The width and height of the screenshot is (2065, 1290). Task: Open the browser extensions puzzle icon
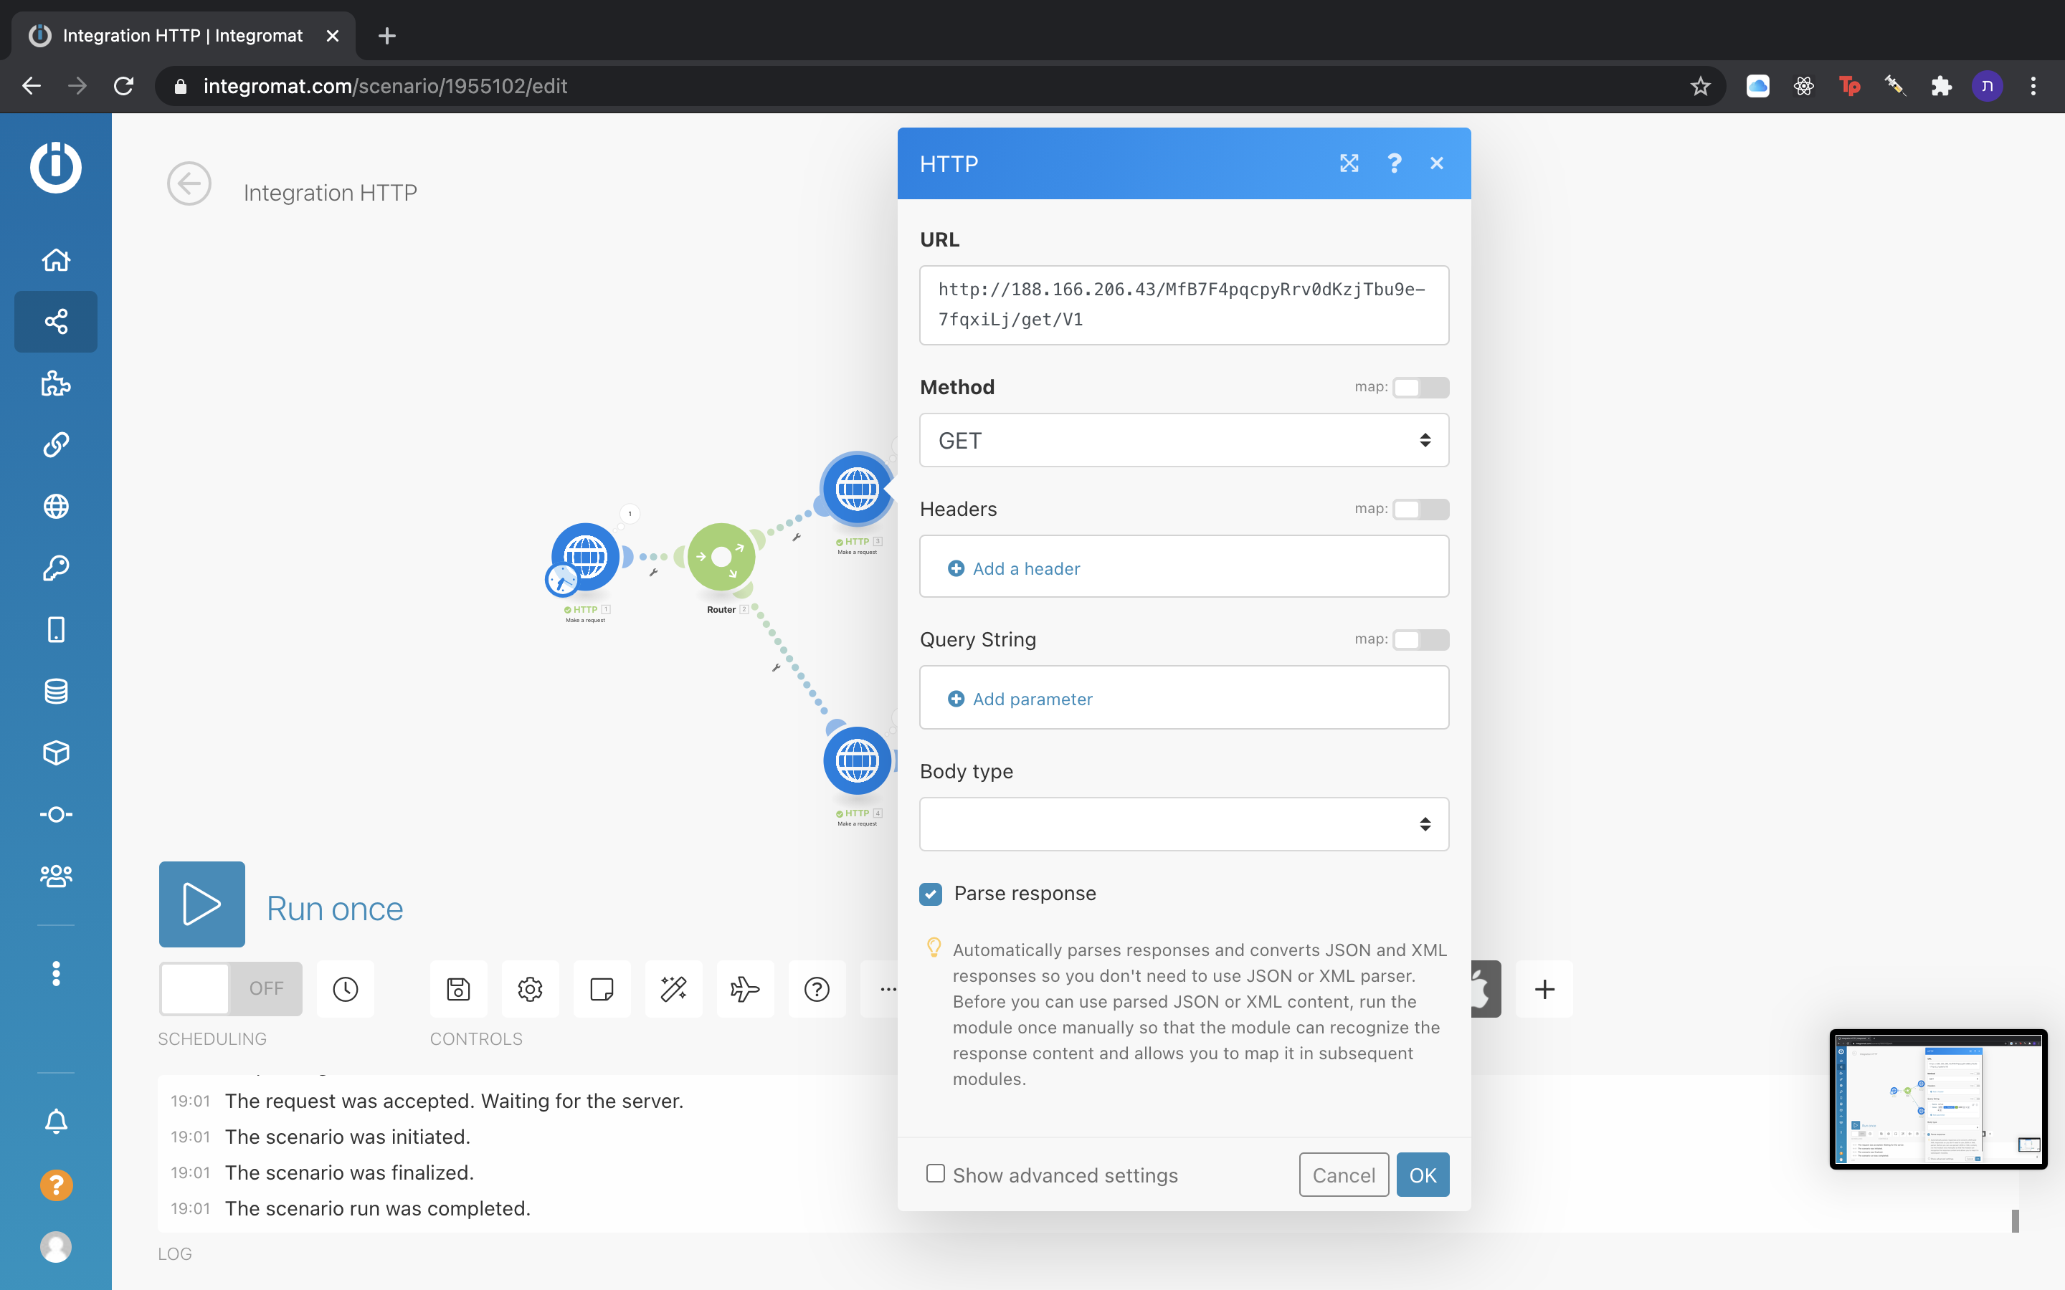(1941, 86)
